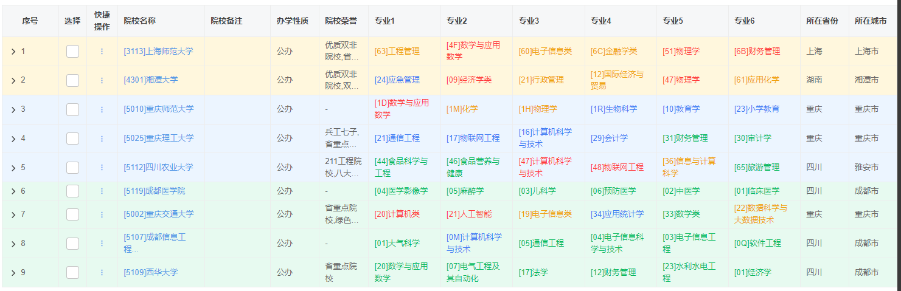Select major [1M]化学
The image size is (901, 291).
pyautogui.click(x=462, y=109)
